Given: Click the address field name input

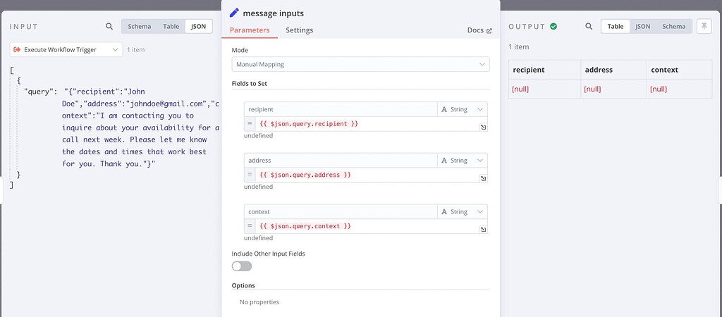Looking at the screenshot, I should pos(341,161).
